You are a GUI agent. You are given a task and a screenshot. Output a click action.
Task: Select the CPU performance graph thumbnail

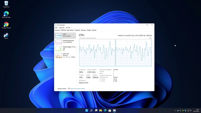click(59, 35)
